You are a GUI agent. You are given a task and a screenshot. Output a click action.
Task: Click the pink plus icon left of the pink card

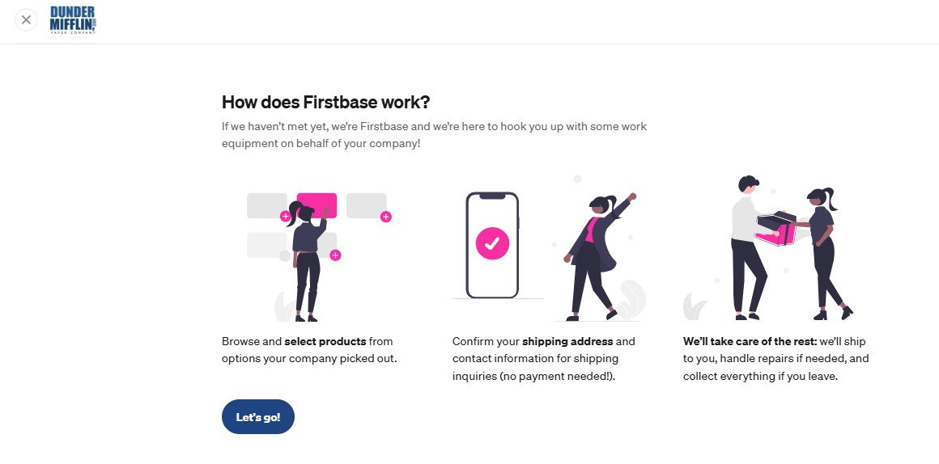pyautogui.click(x=285, y=216)
